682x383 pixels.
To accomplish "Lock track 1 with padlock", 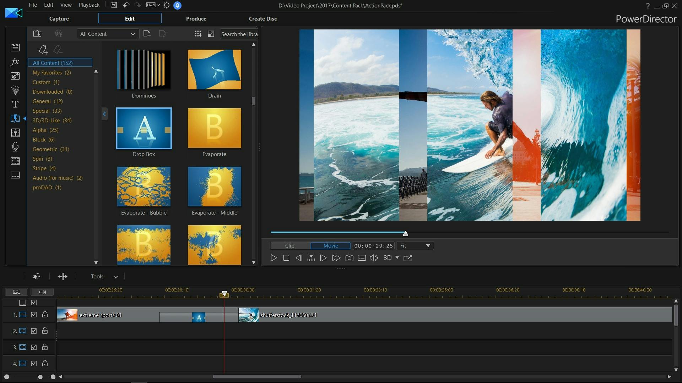I will (45, 315).
